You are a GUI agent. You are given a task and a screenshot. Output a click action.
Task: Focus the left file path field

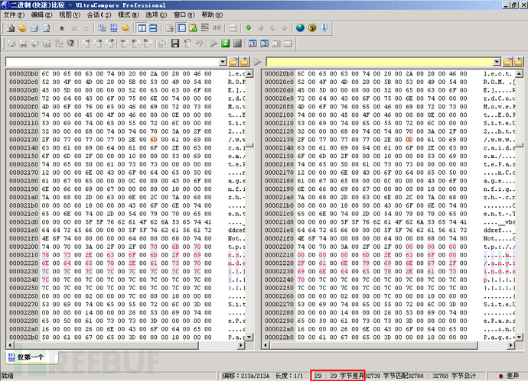pos(112,62)
